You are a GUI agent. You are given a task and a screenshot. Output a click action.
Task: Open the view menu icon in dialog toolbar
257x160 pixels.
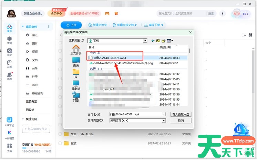click(x=170, y=41)
